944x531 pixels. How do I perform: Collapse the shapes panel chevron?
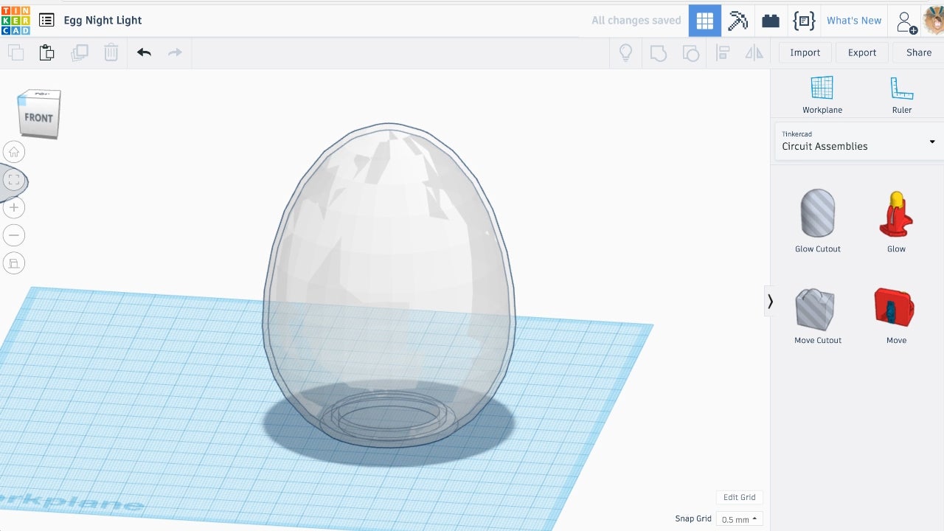pos(770,301)
